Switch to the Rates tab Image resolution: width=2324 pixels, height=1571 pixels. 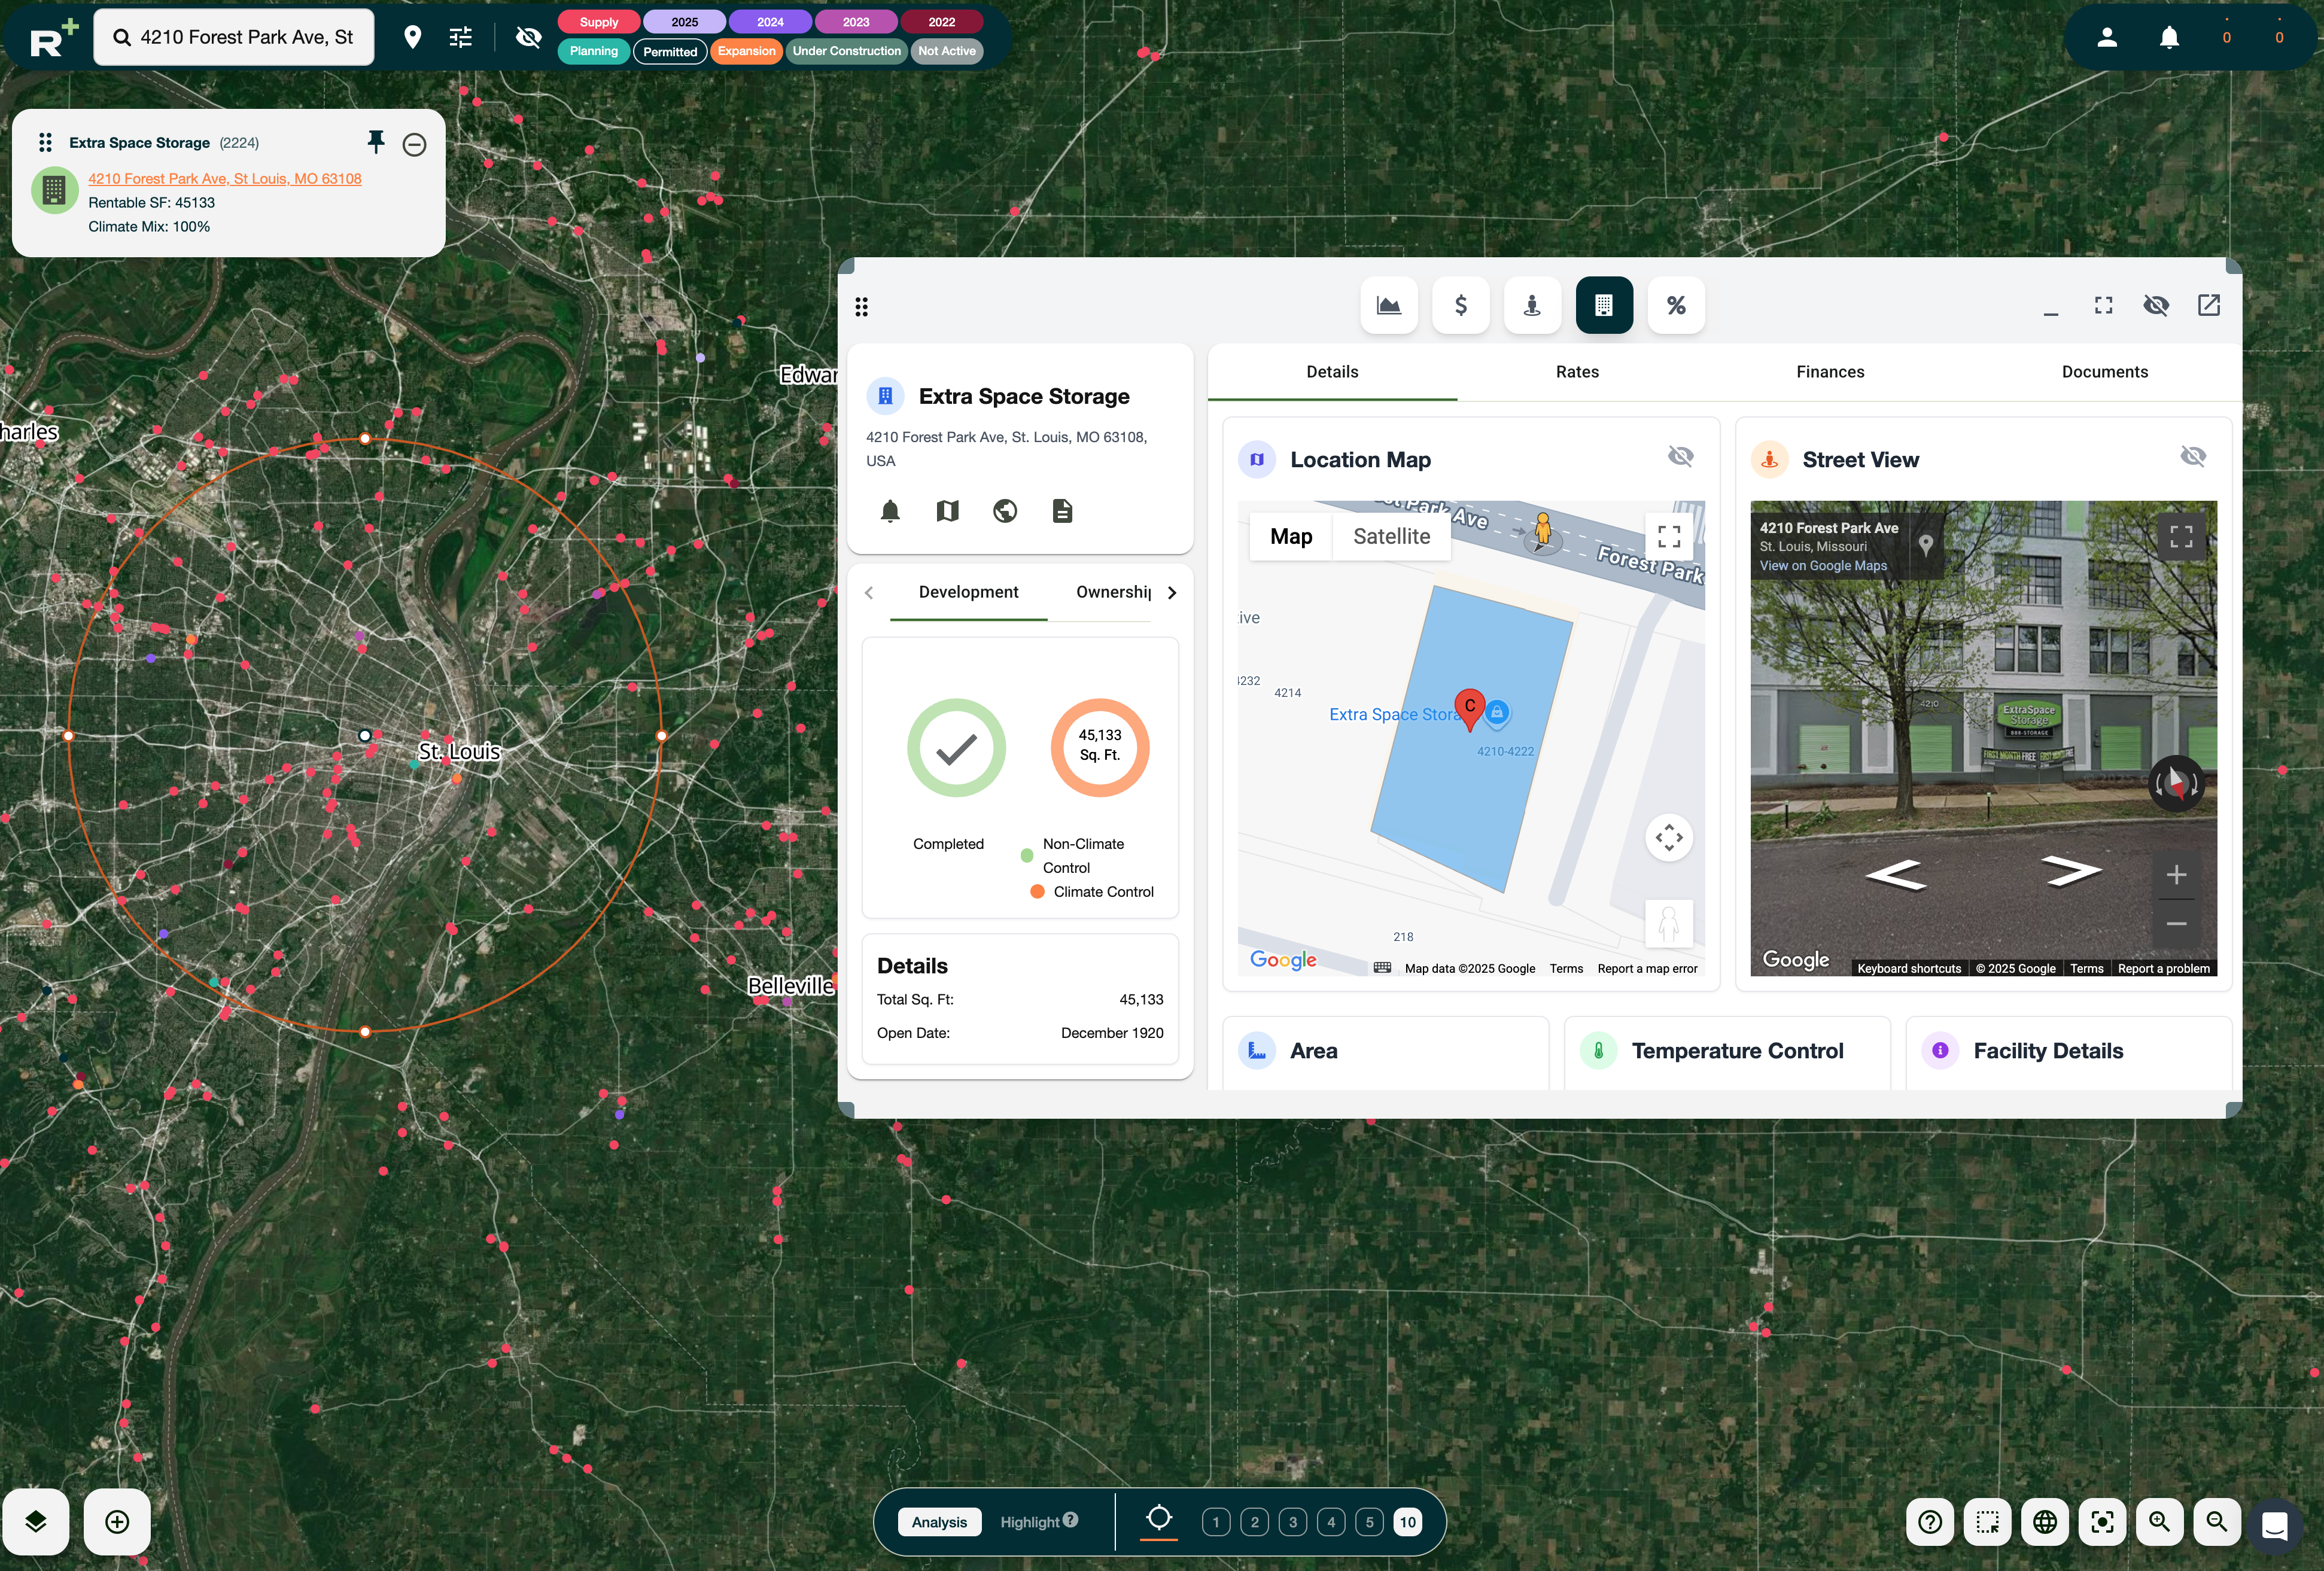1577,371
